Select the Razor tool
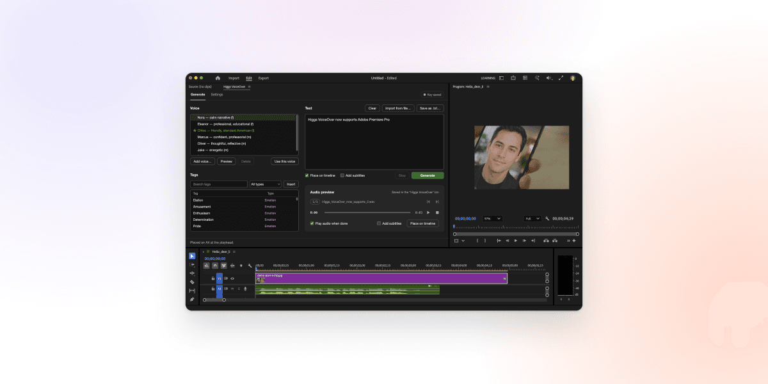Viewport: 768px width, 384px height. click(192, 282)
